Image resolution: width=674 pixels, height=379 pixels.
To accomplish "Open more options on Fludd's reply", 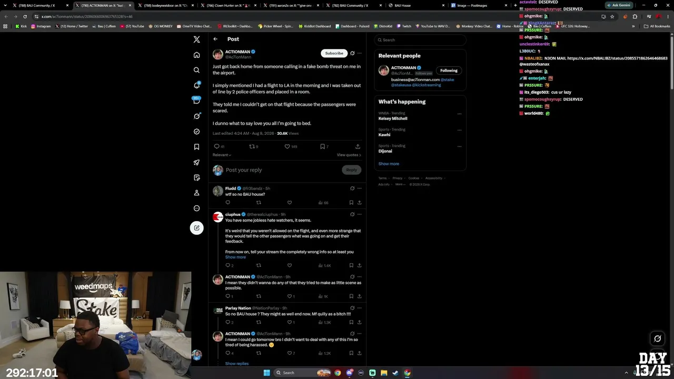I will [x=360, y=188].
